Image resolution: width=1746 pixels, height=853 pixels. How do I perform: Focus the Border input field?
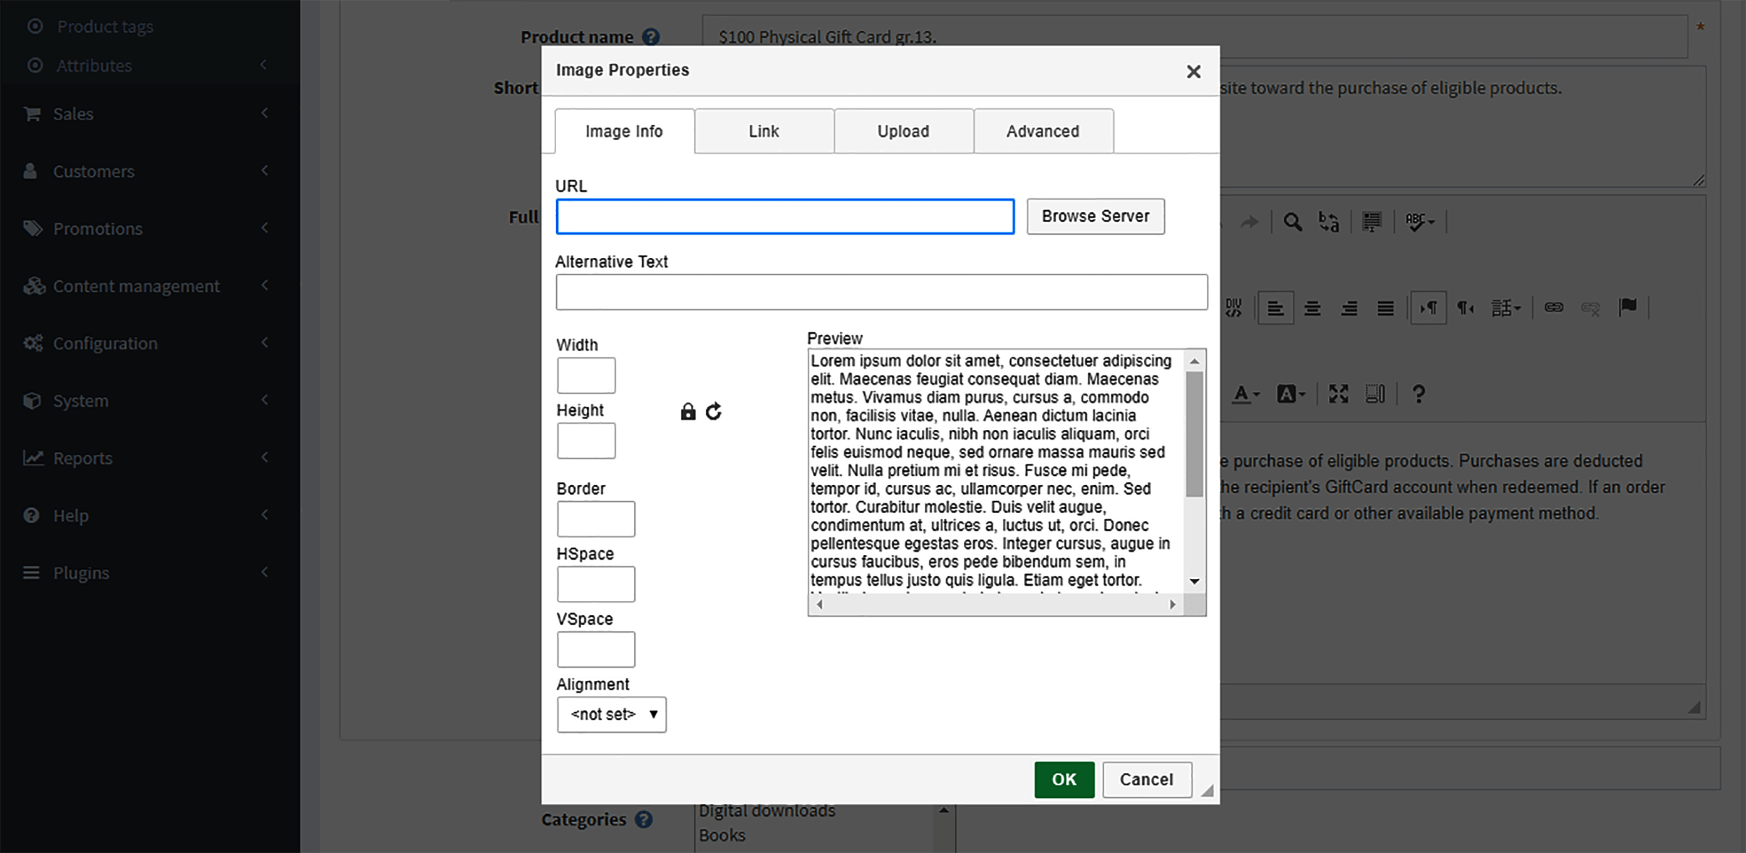pyautogui.click(x=596, y=519)
